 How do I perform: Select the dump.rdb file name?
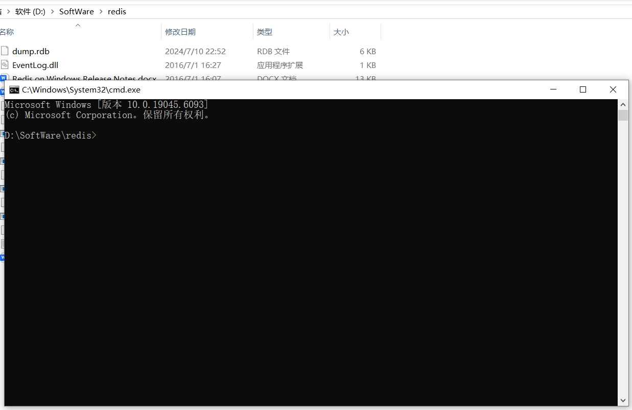point(31,51)
